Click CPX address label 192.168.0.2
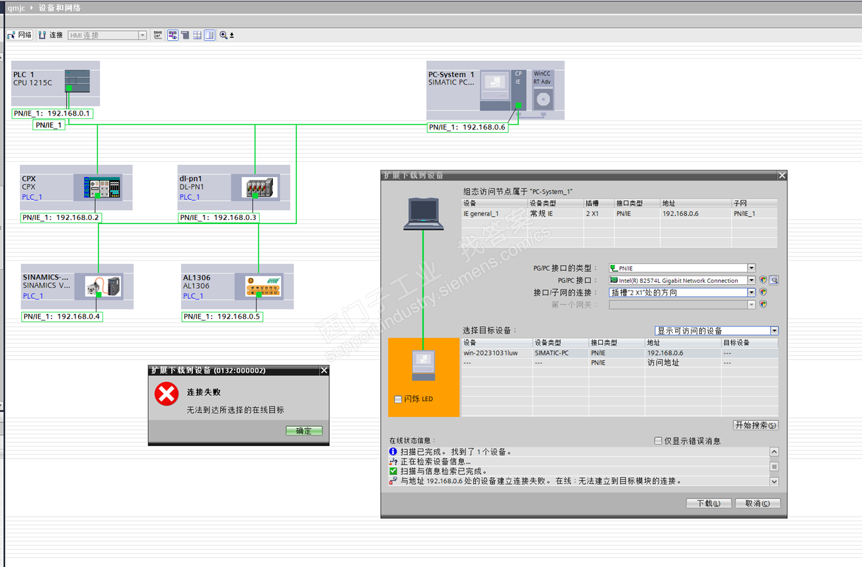862x567 pixels. coord(61,217)
